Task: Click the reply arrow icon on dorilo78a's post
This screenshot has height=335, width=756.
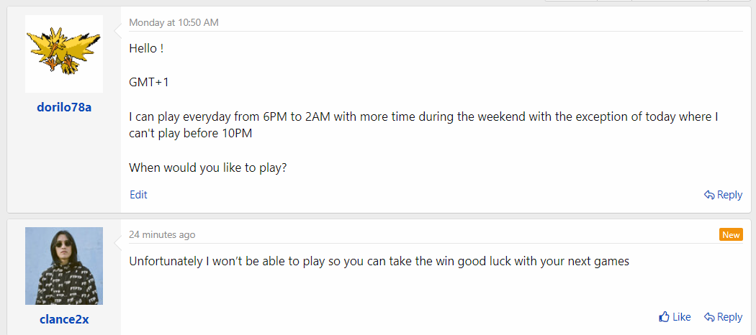Action: coord(709,195)
